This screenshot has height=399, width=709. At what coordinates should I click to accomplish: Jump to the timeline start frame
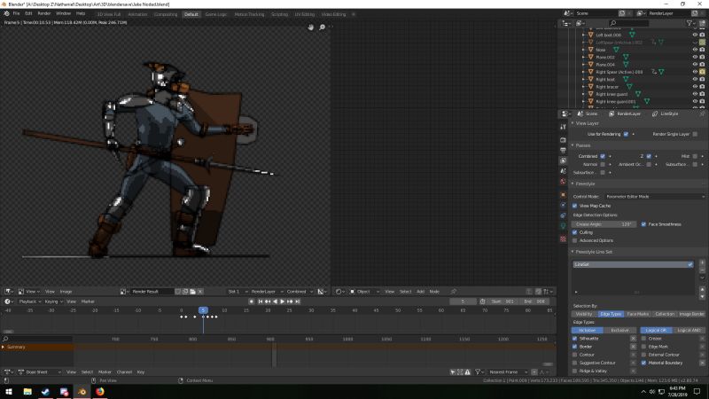coord(260,301)
